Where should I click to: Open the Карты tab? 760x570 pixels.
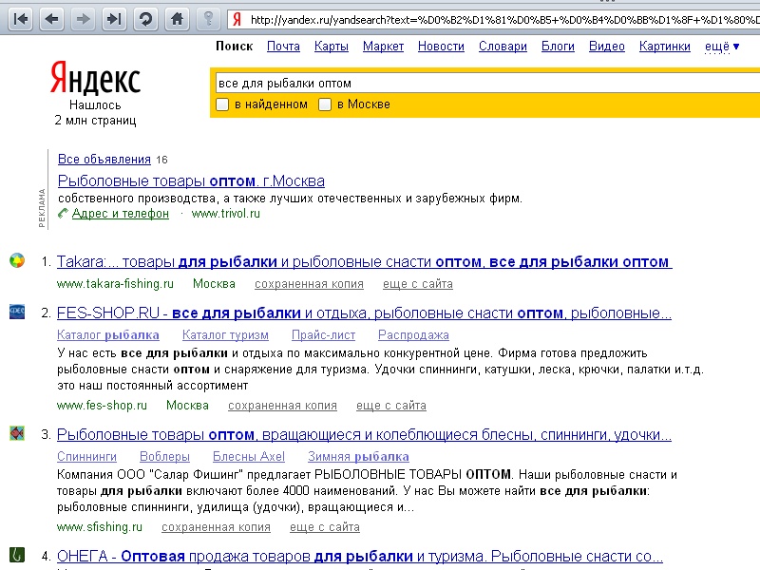point(332,47)
